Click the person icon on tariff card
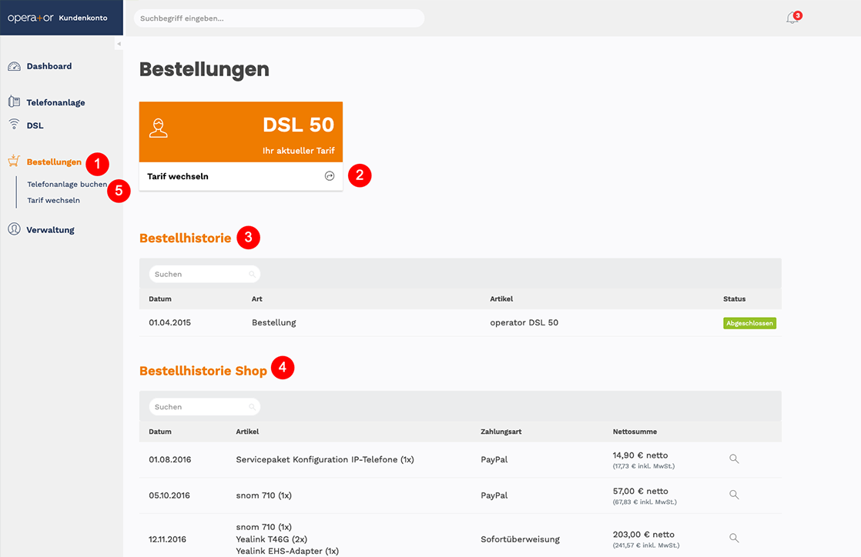Screen dimensions: 861x557 [x=158, y=128]
